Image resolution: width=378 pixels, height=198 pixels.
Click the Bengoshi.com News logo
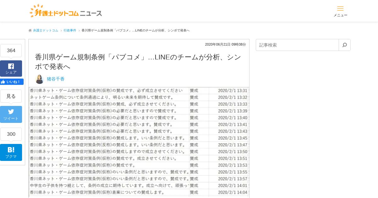66,11
